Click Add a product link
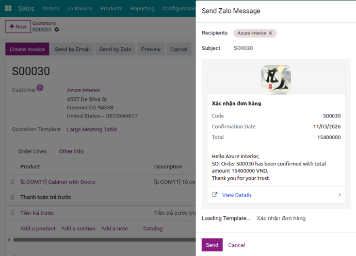This screenshot has width=356, height=256. 38,228
